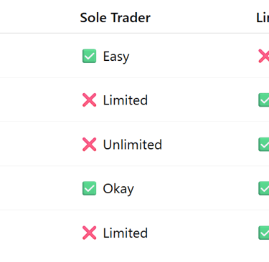
Task: Click the red cross in the bottom row, before Limited
Action: click(89, 233)
